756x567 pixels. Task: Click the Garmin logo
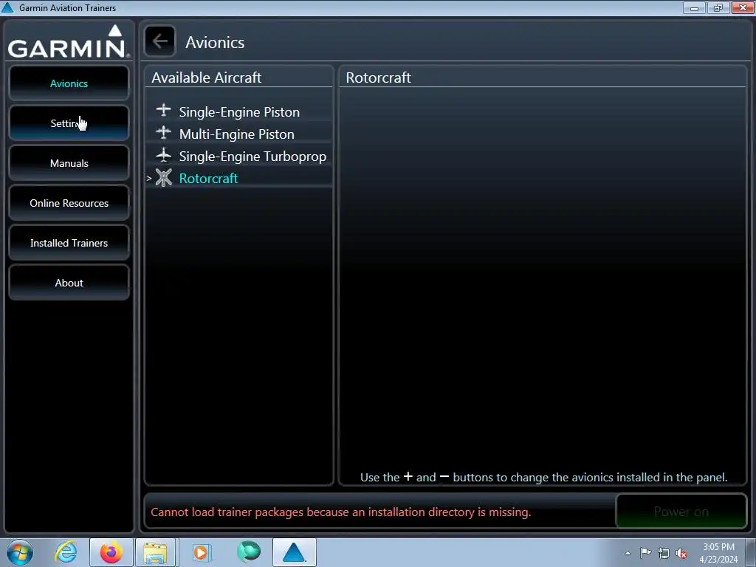[69, 42]
